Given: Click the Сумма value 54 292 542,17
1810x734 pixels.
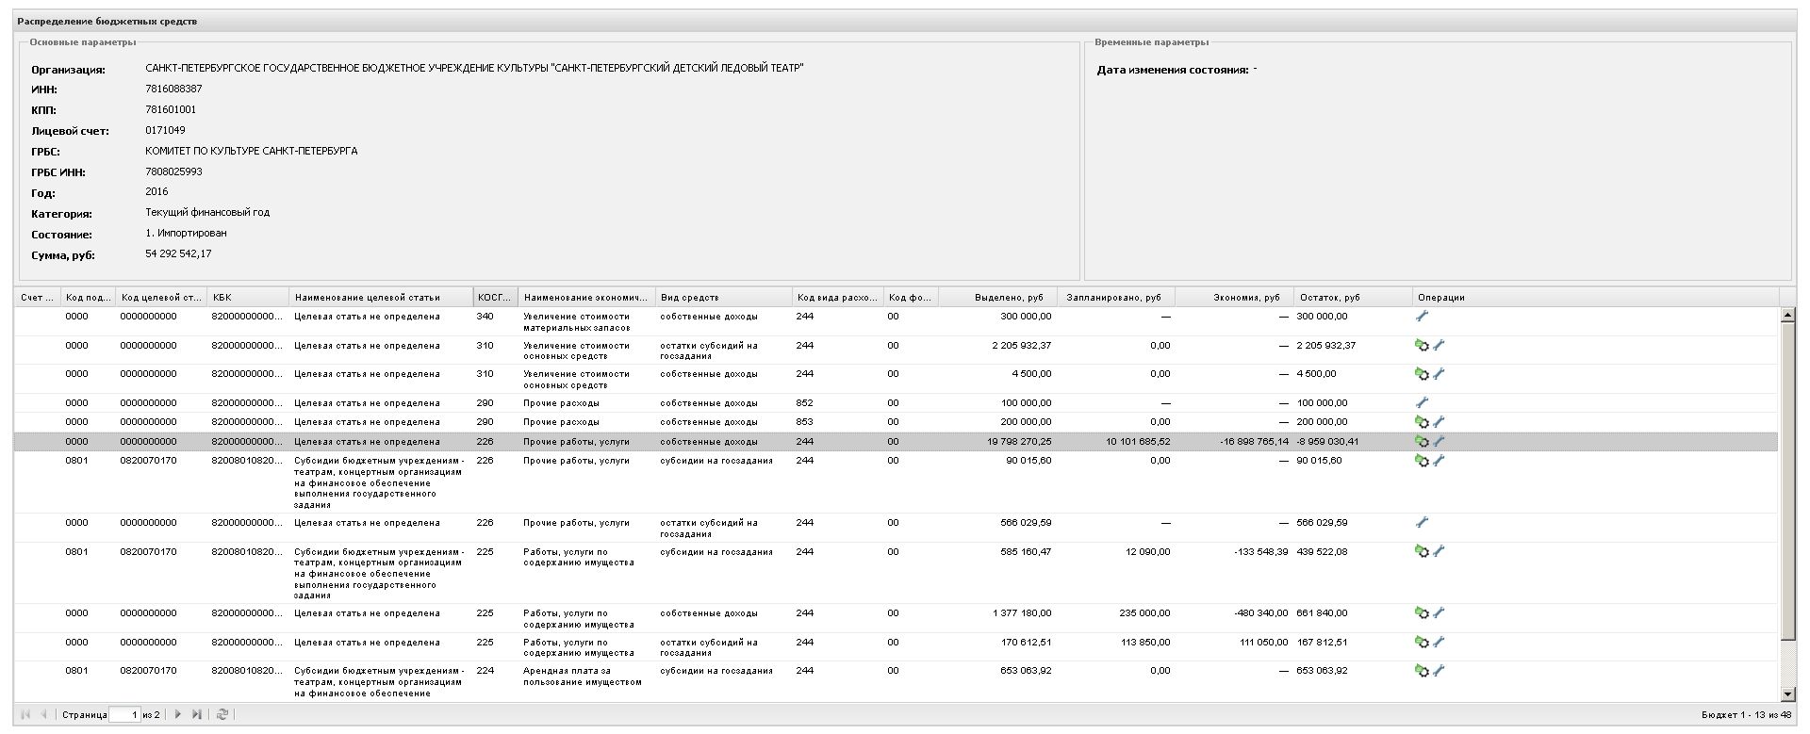Looking at the screenshot, I should click(x=178, y=253).
